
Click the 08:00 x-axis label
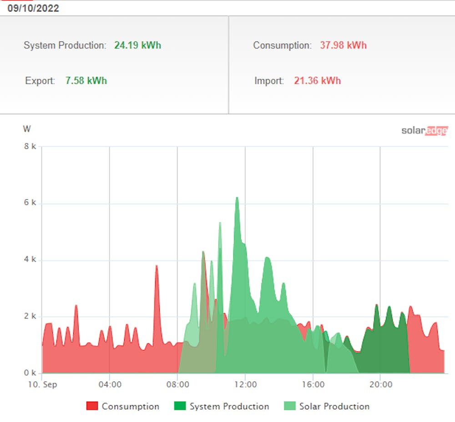coord(177,385)
